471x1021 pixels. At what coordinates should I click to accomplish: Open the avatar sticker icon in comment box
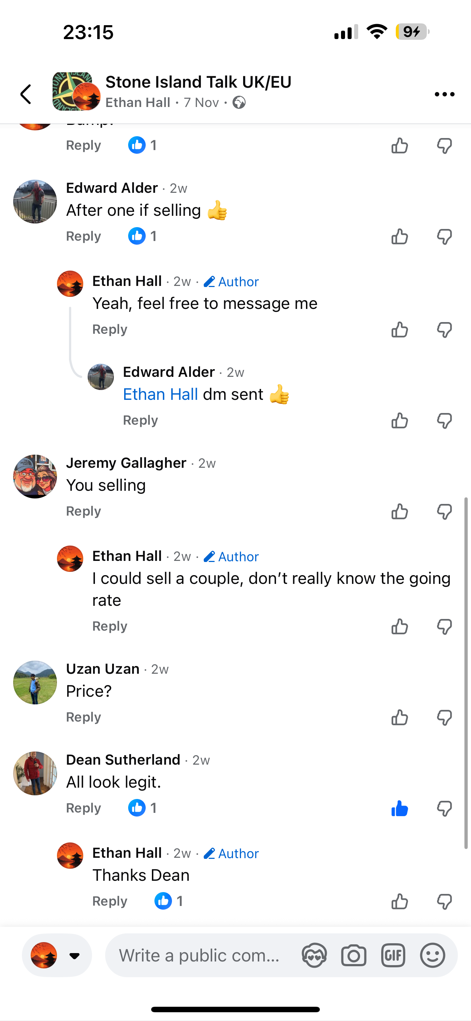point(314,956)
